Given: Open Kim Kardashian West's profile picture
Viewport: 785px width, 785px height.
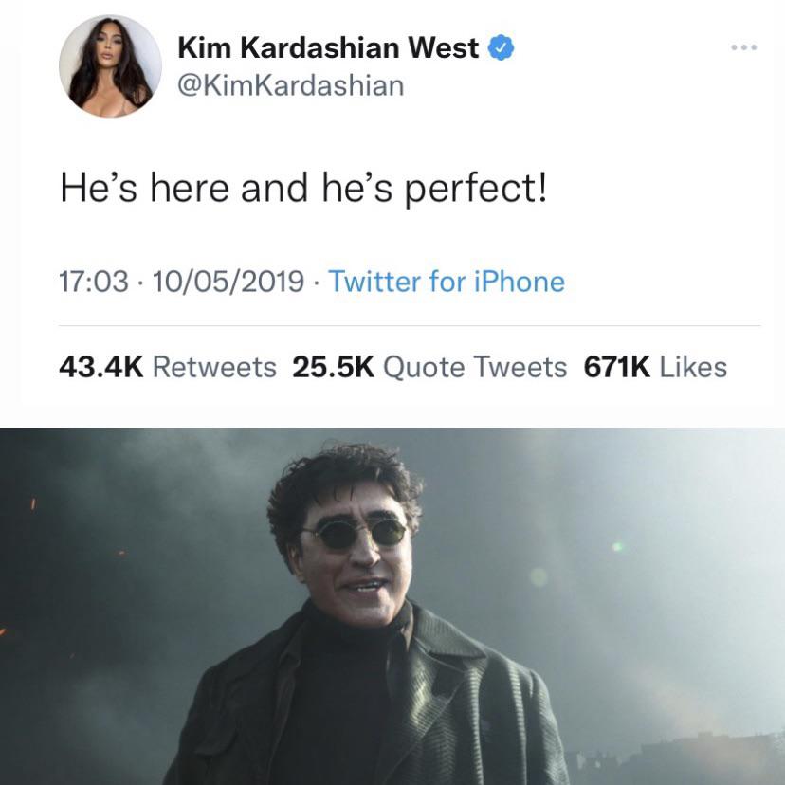Looking at the screenshot, I should pyautogui.click(x=110, y=65).
